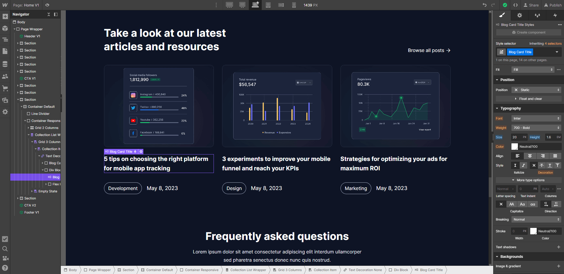The width and height of the screenshot is (564, 274).
Task: Toggle preview mode with the eye icon
Action: point(47,5)
